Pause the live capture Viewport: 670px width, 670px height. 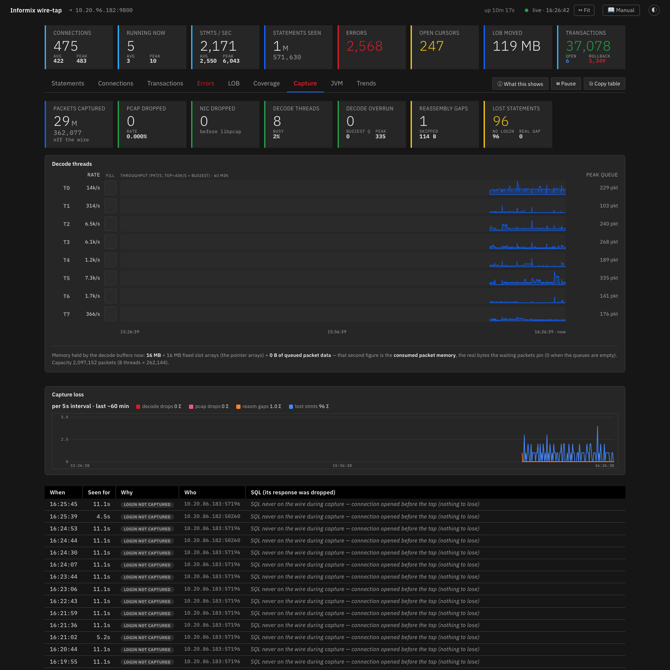pyautogui.click(x=566, y=84)
